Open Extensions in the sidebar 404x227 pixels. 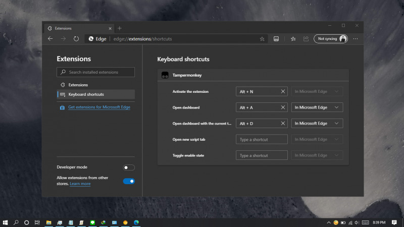click(95, 85)
